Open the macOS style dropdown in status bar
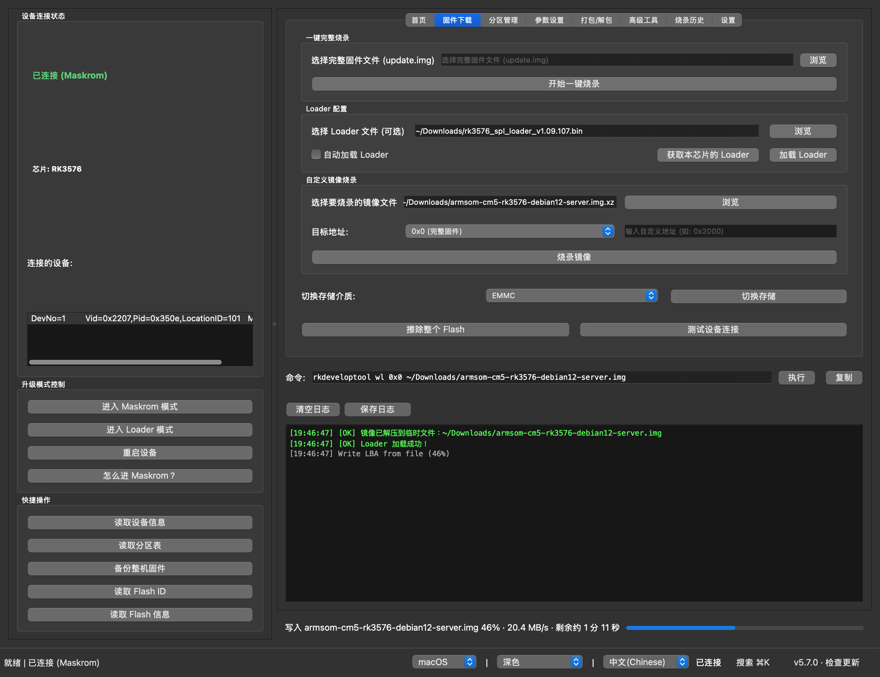The height and width of the screenshot is (677, 880). point(444,662)
